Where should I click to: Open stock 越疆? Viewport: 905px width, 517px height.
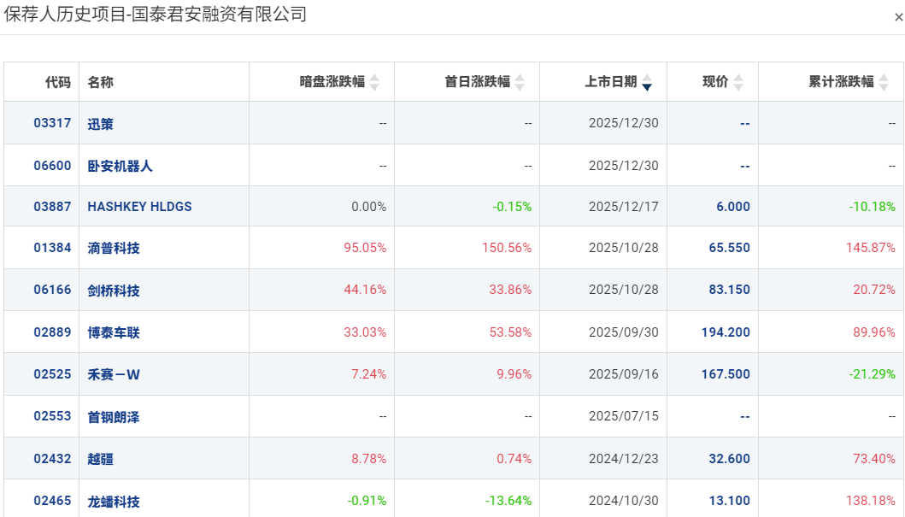tap(101, 459)
